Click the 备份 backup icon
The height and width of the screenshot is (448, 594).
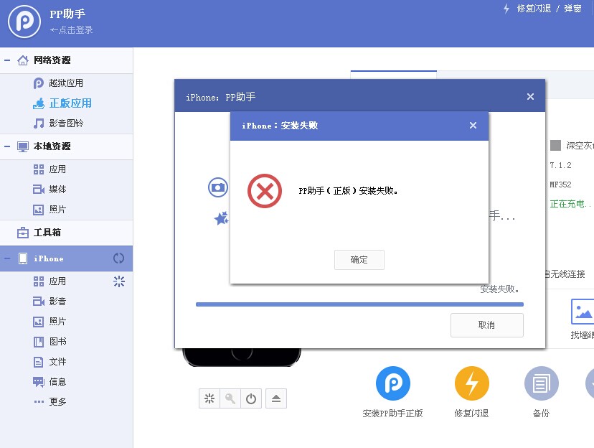pos(542,383)
